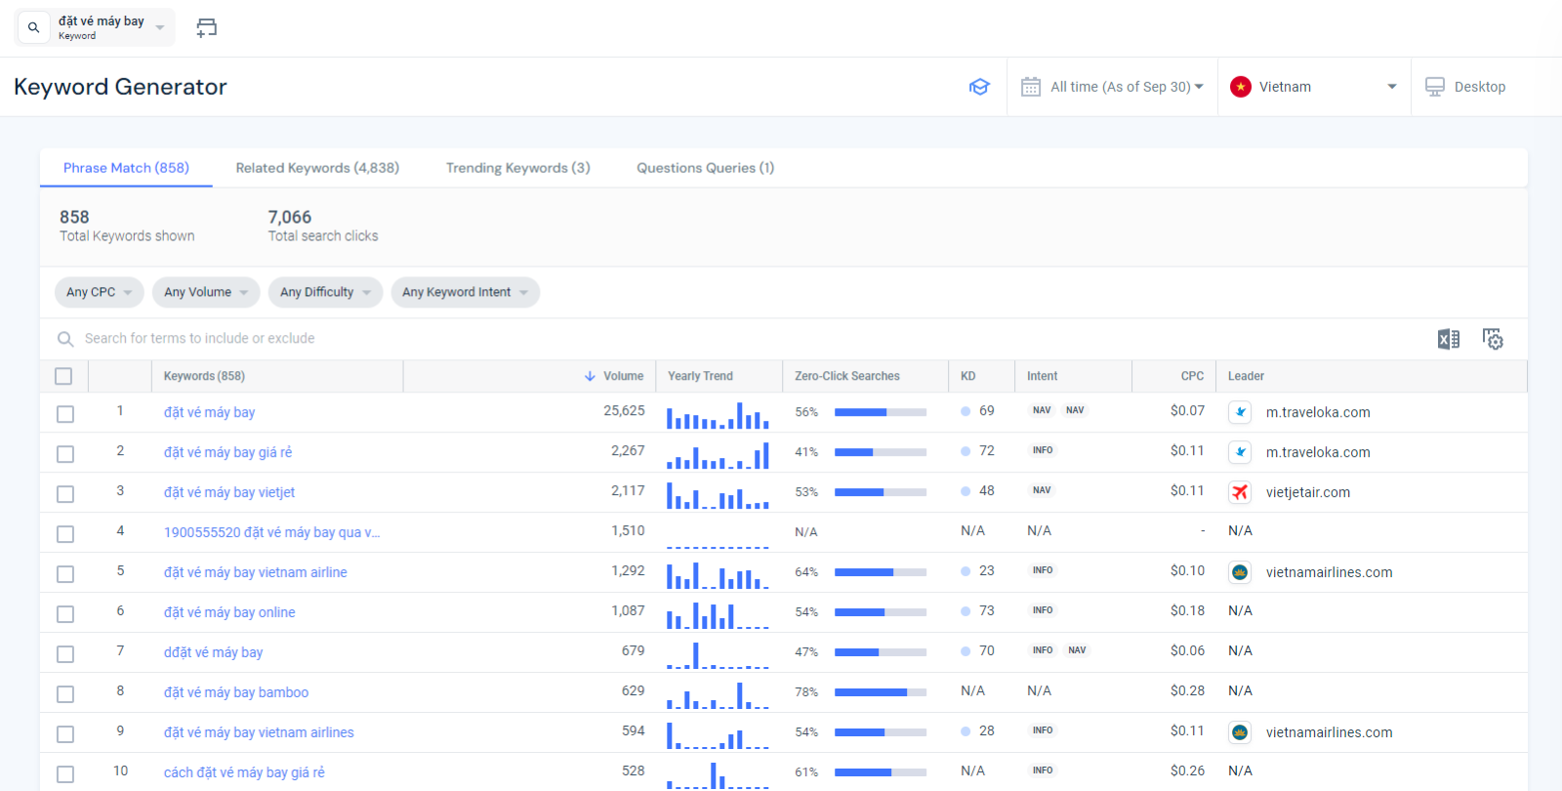Open keyword đặt vé máy bay vietjet

tap(229, 492)
